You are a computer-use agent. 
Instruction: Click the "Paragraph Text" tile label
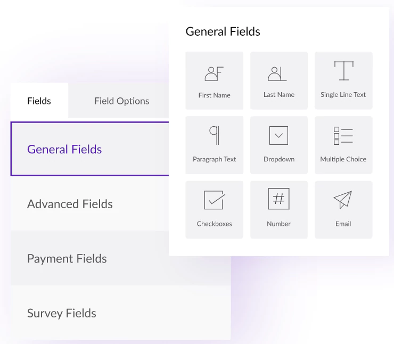(x=214, y=159)
